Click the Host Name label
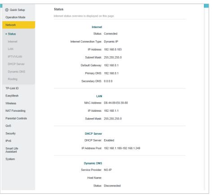This screenshot has height=196, width=212. (94, 178)
